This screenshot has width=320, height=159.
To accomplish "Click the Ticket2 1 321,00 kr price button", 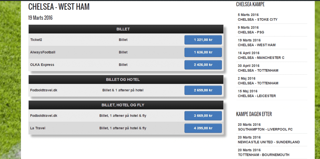I will [203, 40].
